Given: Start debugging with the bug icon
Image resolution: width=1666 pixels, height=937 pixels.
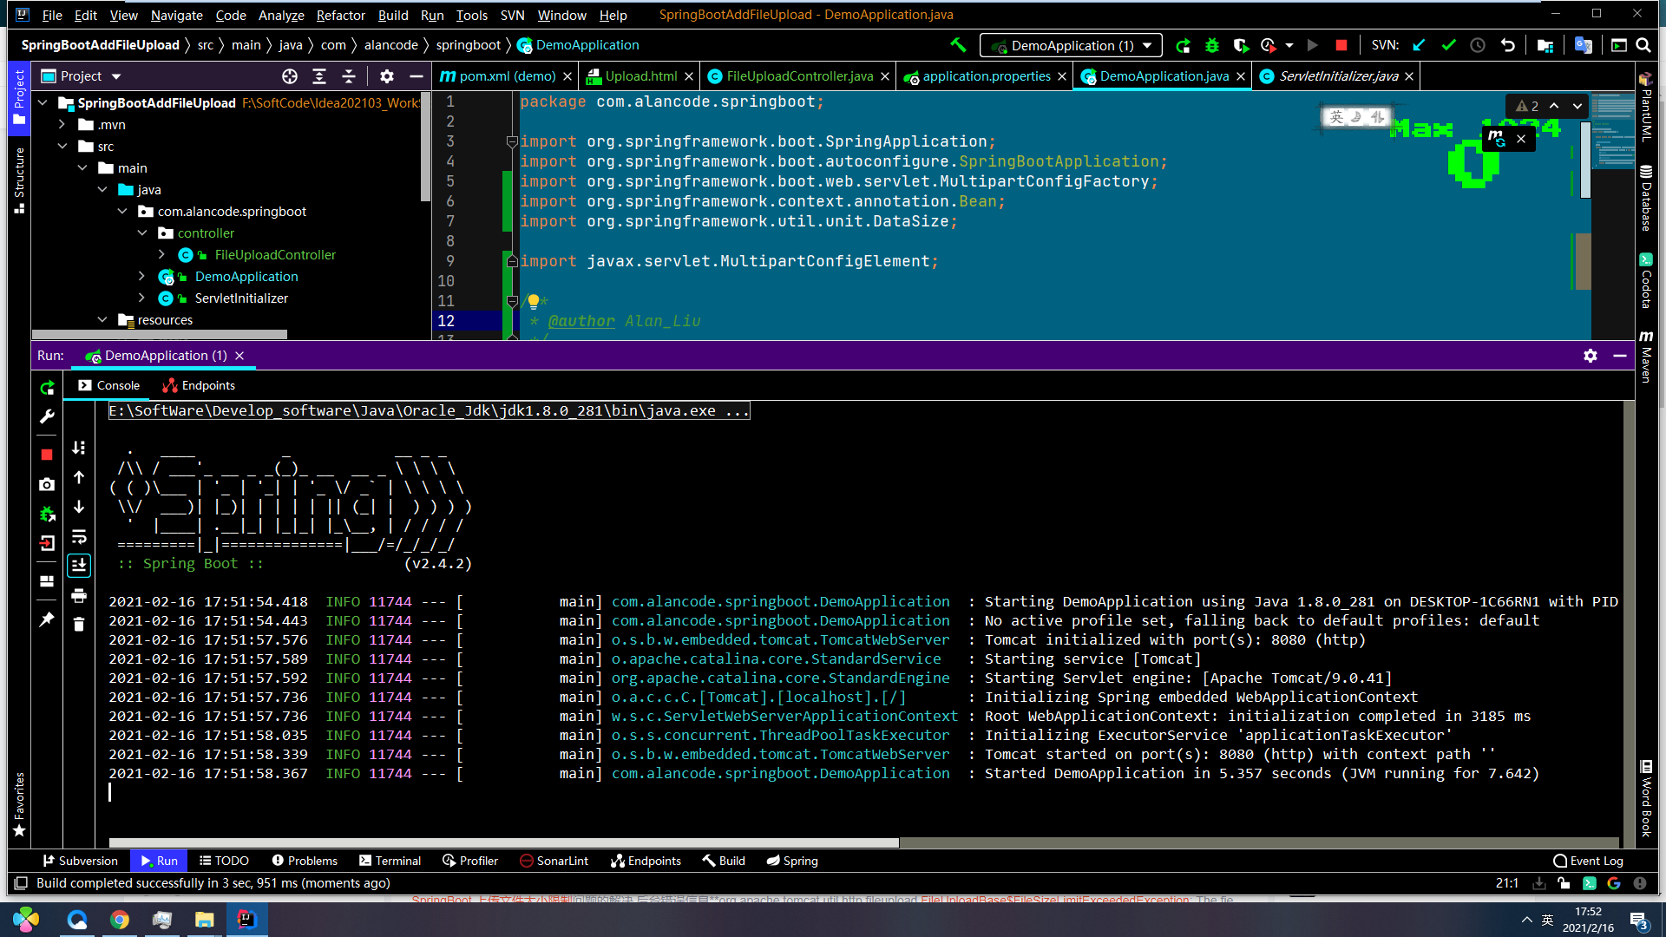Looking at the screenshot, I should tap(1212, 45).
